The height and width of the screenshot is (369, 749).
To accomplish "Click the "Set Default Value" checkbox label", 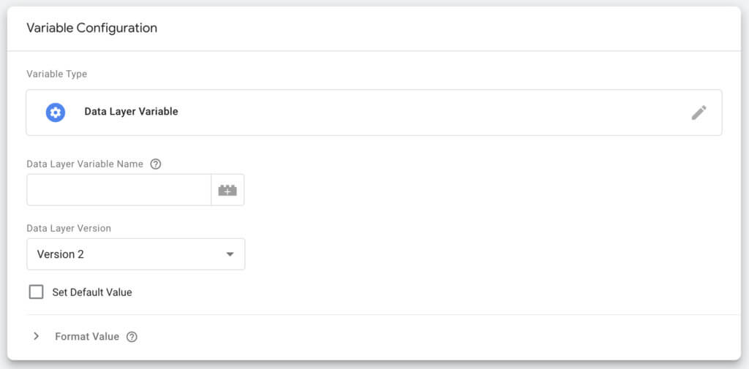I will (92, 292).
